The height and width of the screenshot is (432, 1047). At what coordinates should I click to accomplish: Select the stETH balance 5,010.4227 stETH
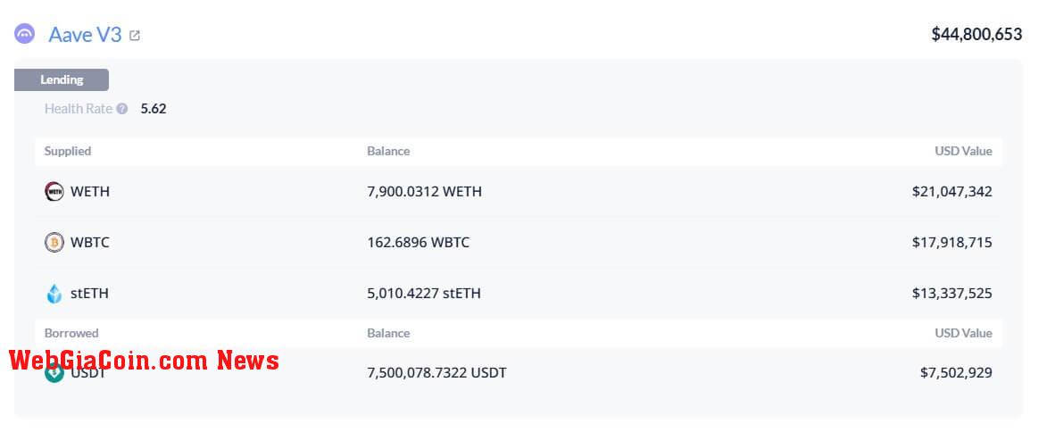(423, 293)
